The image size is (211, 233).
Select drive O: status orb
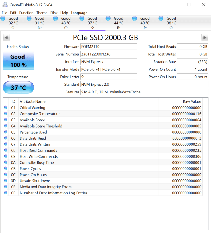click(3, 18)
